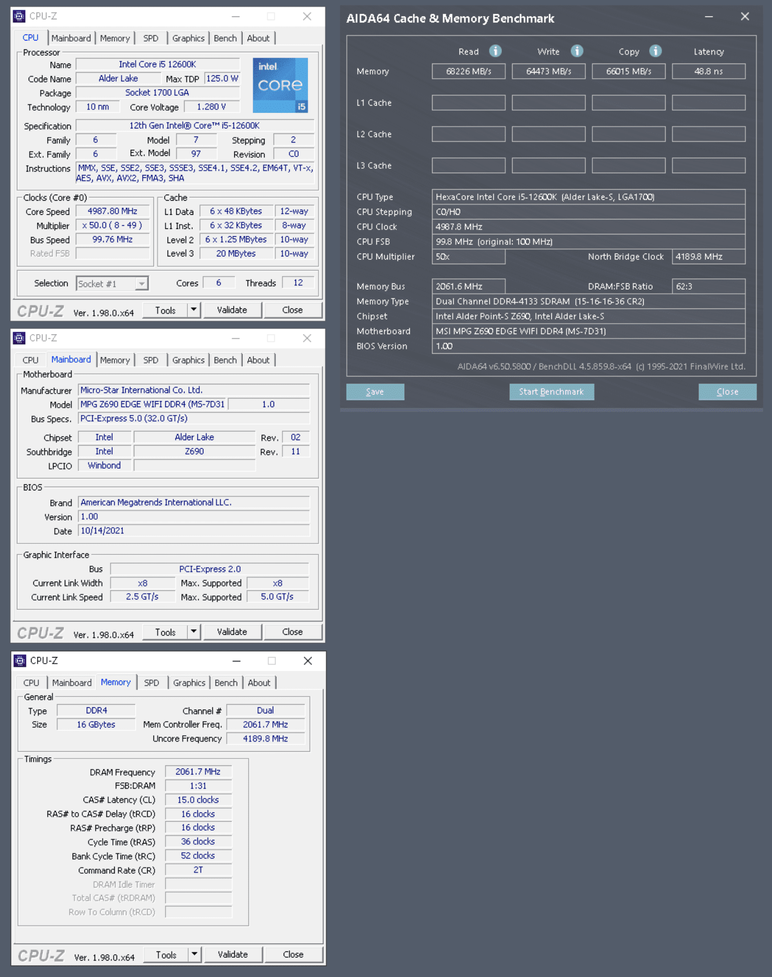Click BIOS date 10/14/2021
Screen dimensions: 772x977
194,531
